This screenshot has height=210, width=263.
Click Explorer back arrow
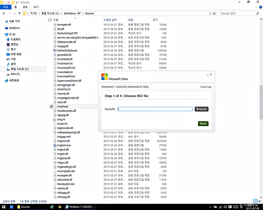[4, 13]
